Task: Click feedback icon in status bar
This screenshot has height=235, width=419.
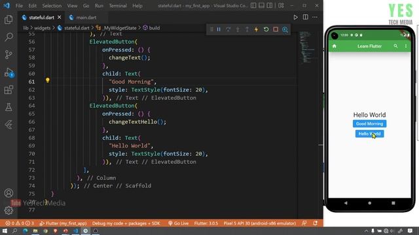Action: [304, 223]
